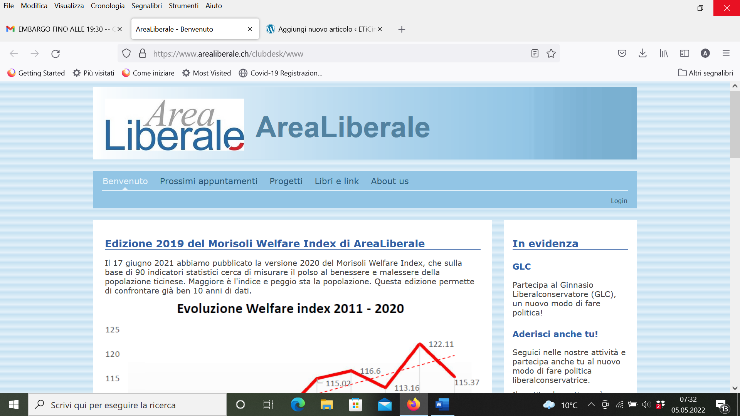Launch Microsoft Edge from taskbar

tap(298, 404)
